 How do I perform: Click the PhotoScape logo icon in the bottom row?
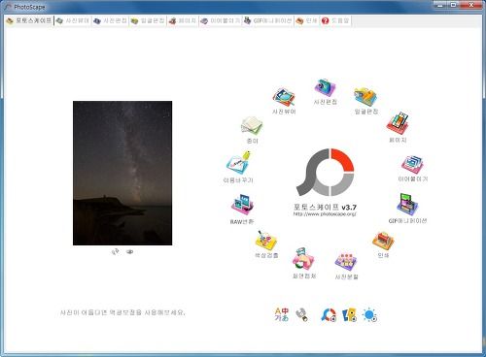click(329, 315)
